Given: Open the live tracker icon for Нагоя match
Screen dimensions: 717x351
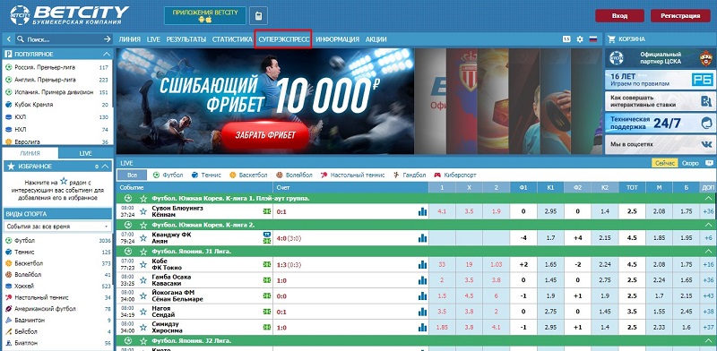Looking at the screenshot, I should [267, 312].
